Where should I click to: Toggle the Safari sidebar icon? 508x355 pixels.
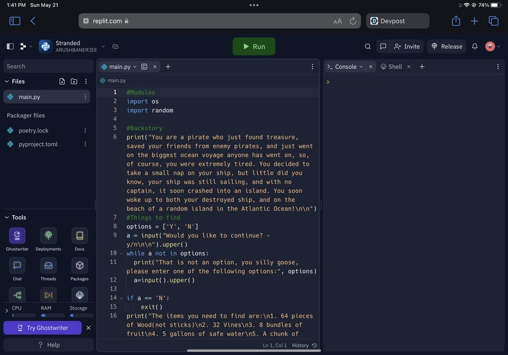[x=14, y=21]
